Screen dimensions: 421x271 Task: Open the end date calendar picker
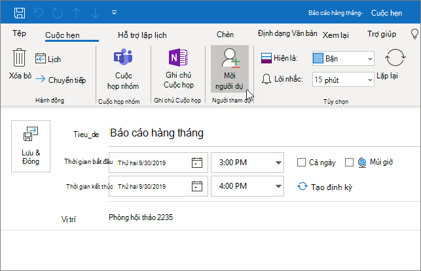tap(196, 186)
